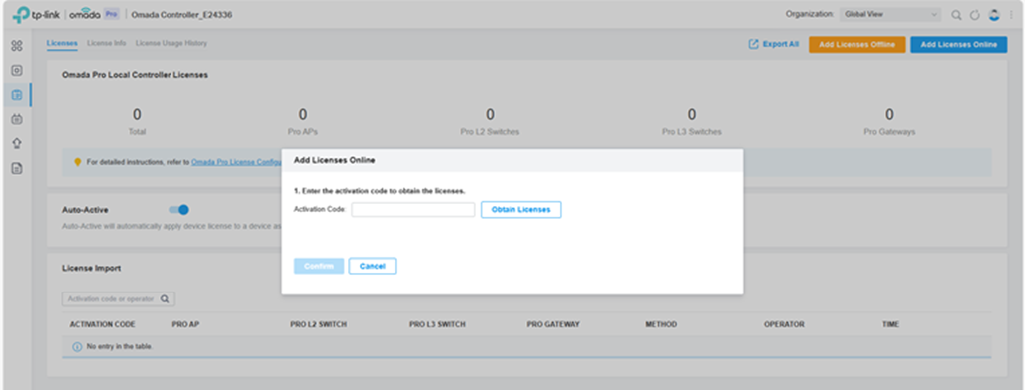The image size is (1025, 390).
Task: Click 'No entry in the table' message
Action: click(x=120, y=347)
